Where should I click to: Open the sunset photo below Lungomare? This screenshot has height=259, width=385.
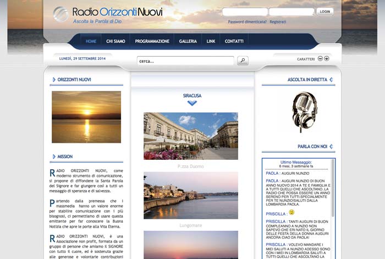[x=191, y=245]
